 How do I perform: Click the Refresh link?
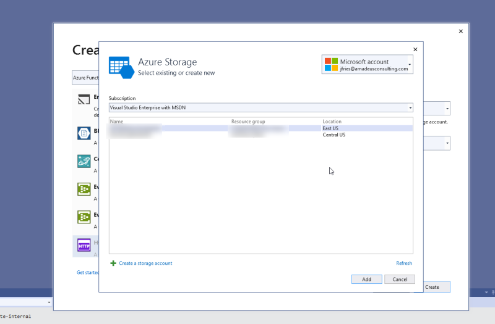point(404,264)
